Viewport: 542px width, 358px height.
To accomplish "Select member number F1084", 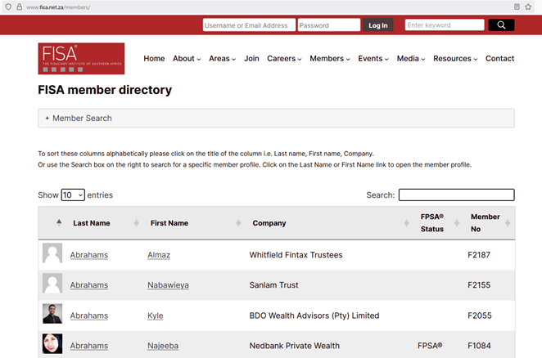I will click(479, 346).
